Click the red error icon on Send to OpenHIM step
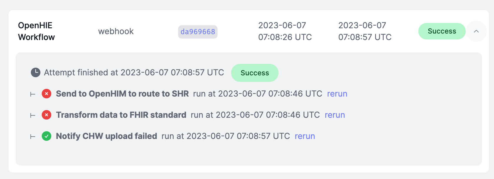This screenshot has height=179, width=494. click(x=46, y=94)
